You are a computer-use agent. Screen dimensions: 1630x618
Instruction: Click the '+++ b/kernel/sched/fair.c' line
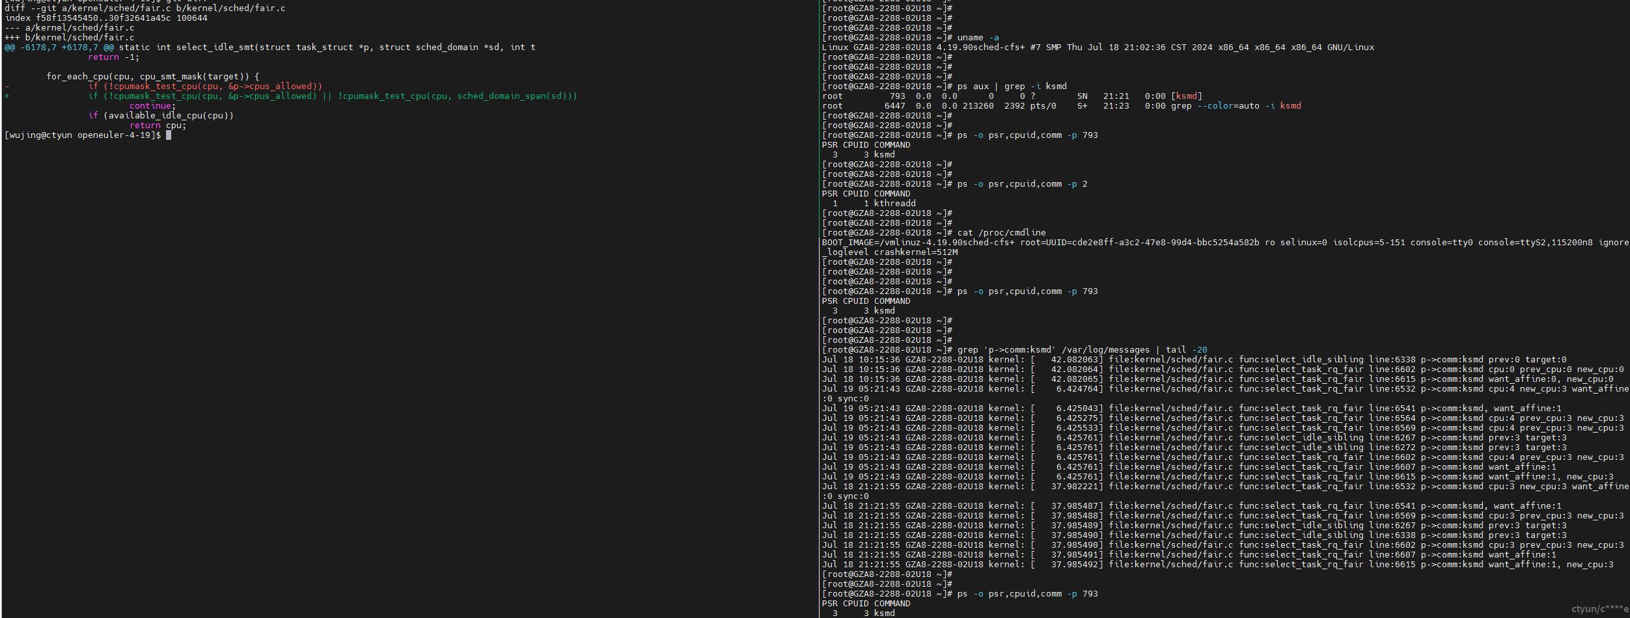(70, 38)
